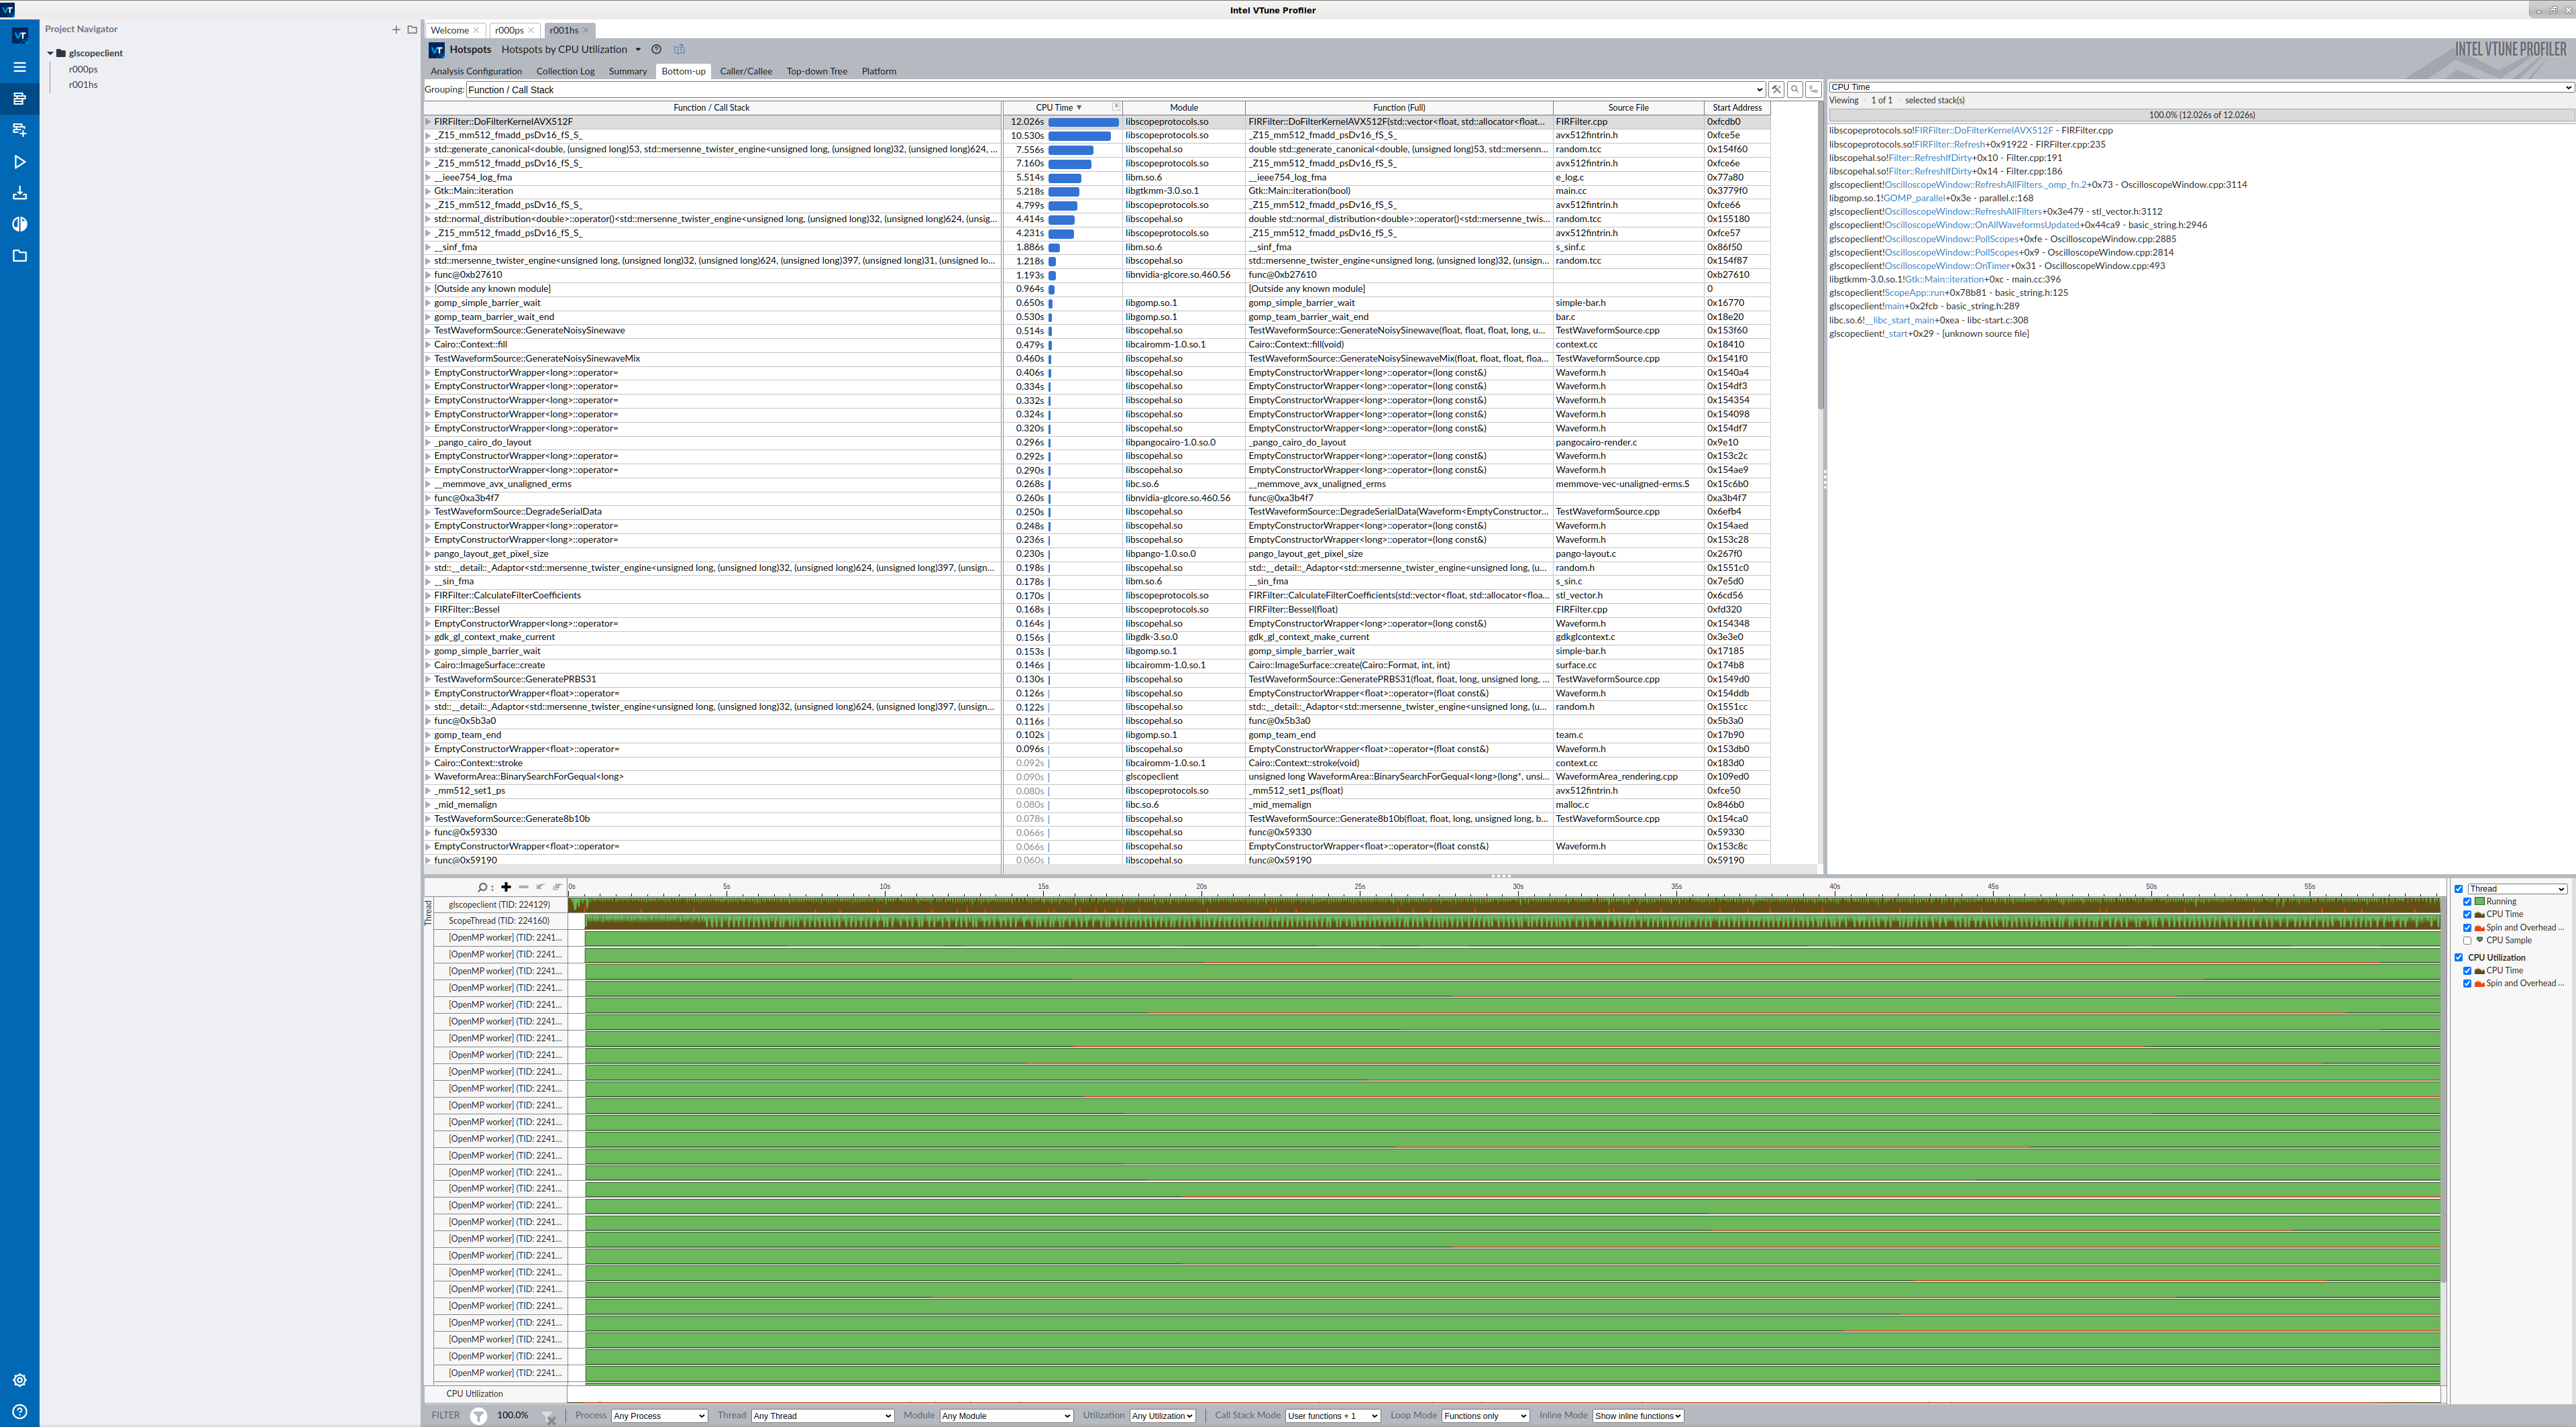The height and width of the screenshot is (1427, 2576).
Task: Click the import result download icon in sidebar
Action: point(19,193)
